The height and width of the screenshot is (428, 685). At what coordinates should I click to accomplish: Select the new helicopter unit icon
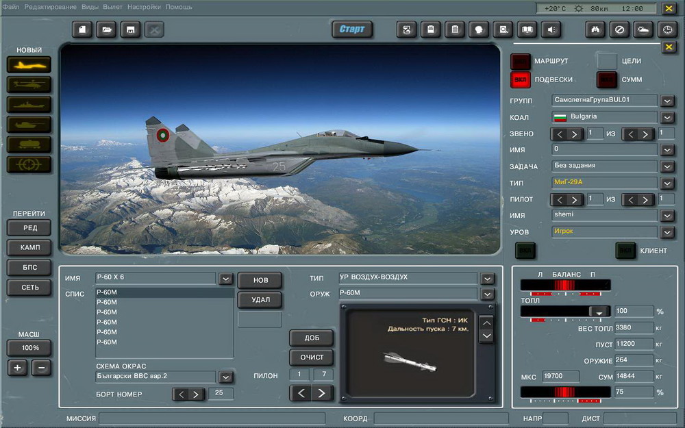[x=29, y=84]
